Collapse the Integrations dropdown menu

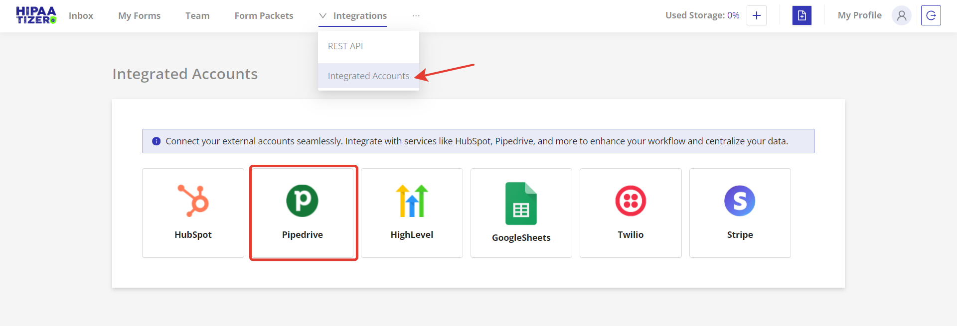coord(353,16)
